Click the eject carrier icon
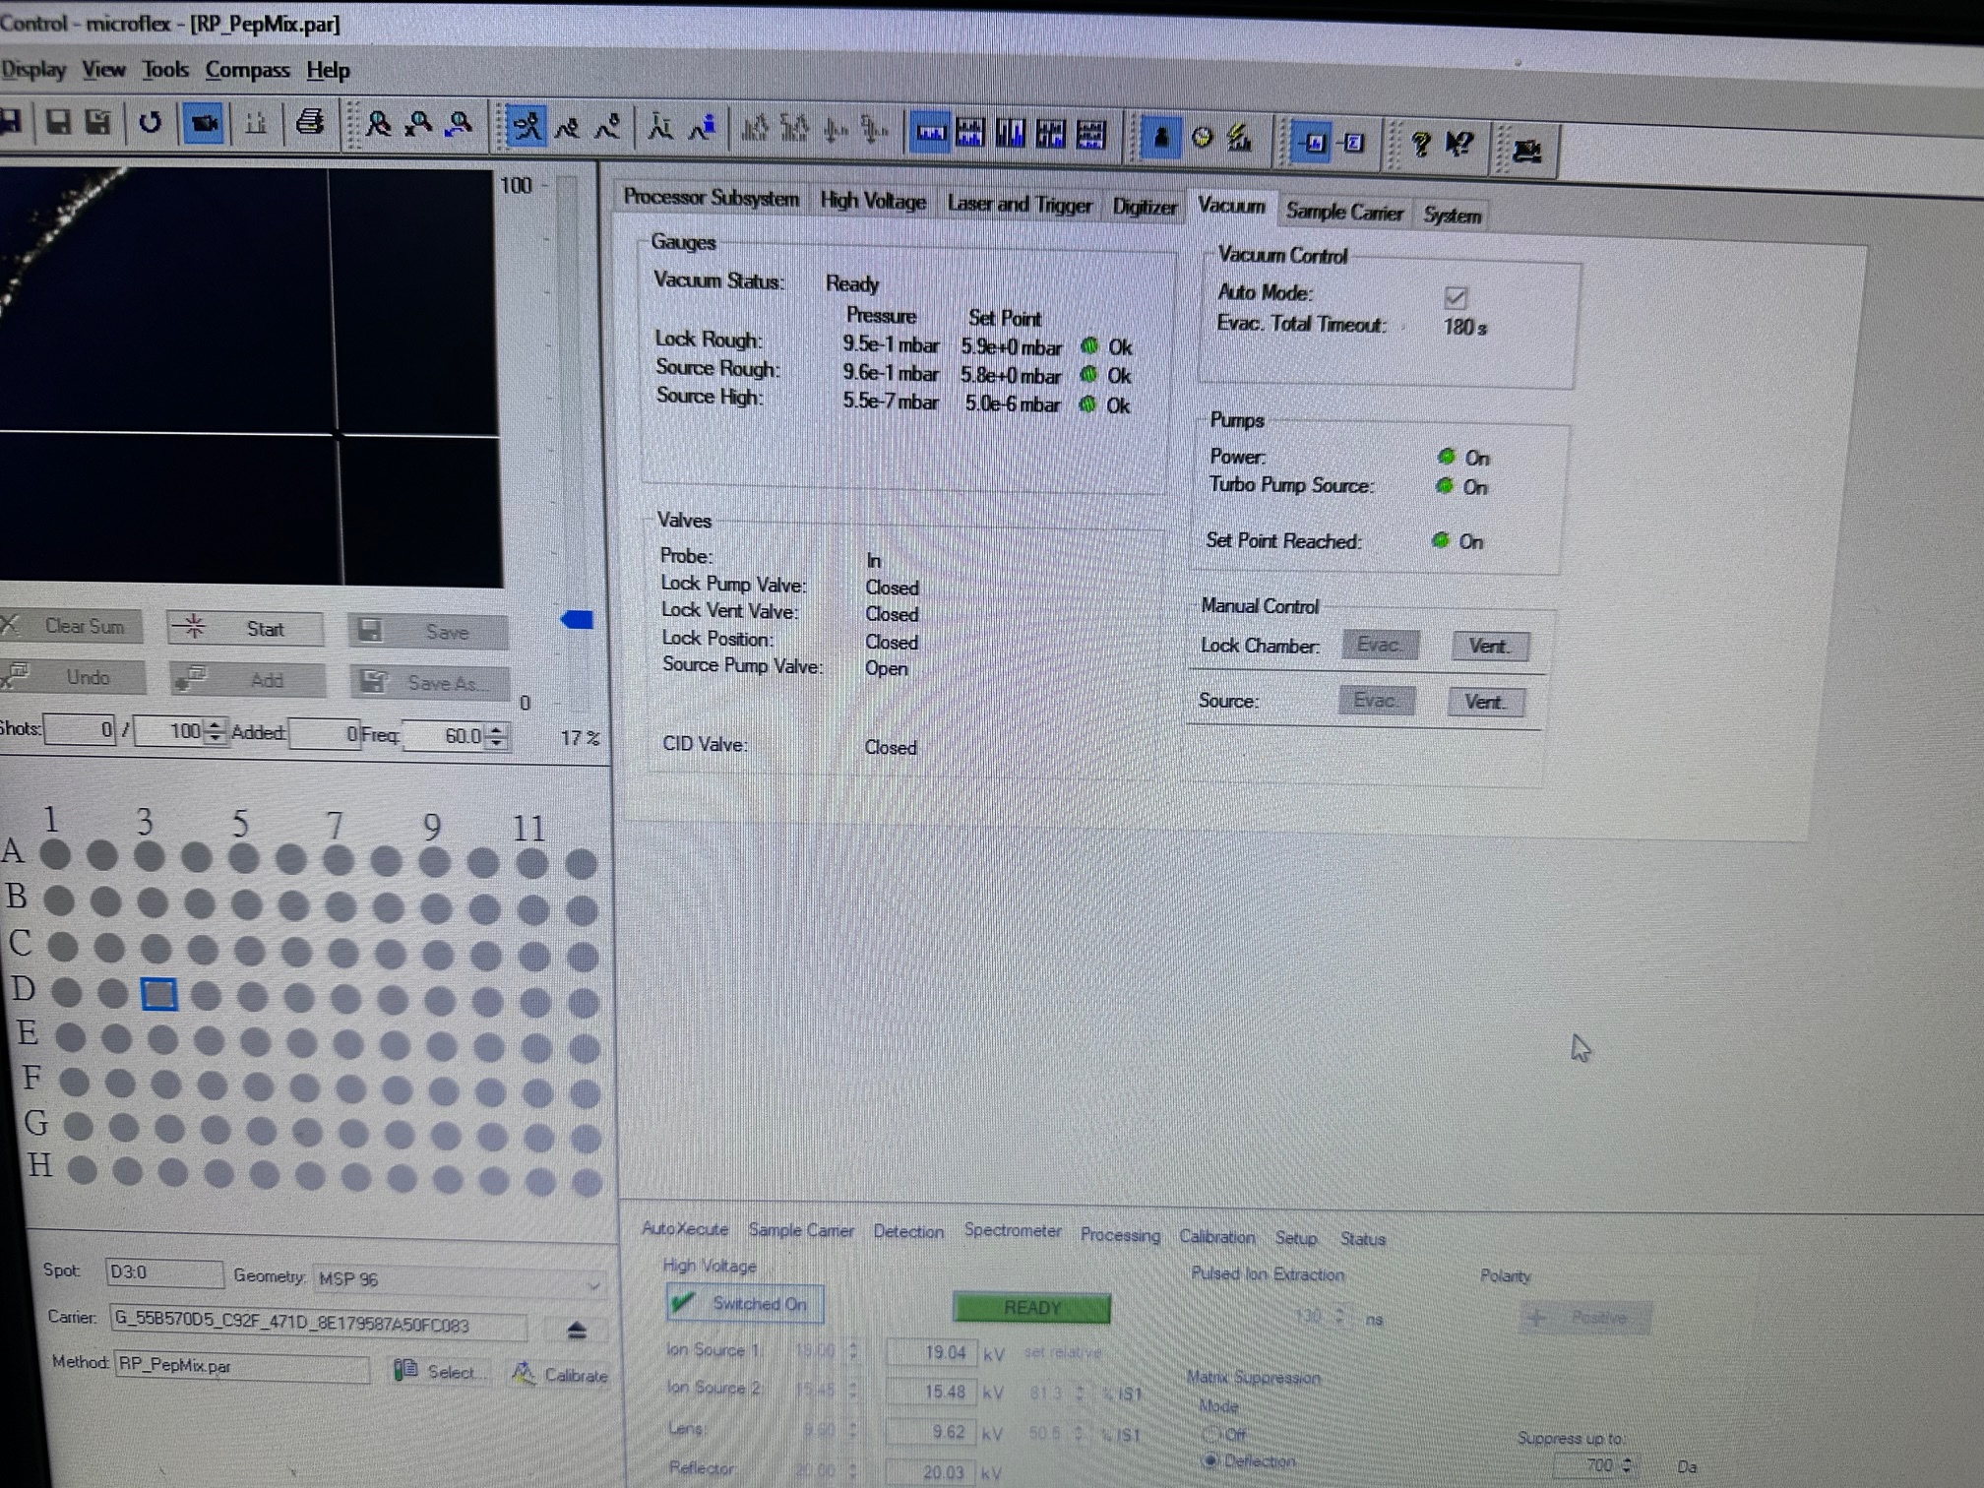Screen dimensions: 1984x1488 pyautogui.click(x=578, y=1331)
